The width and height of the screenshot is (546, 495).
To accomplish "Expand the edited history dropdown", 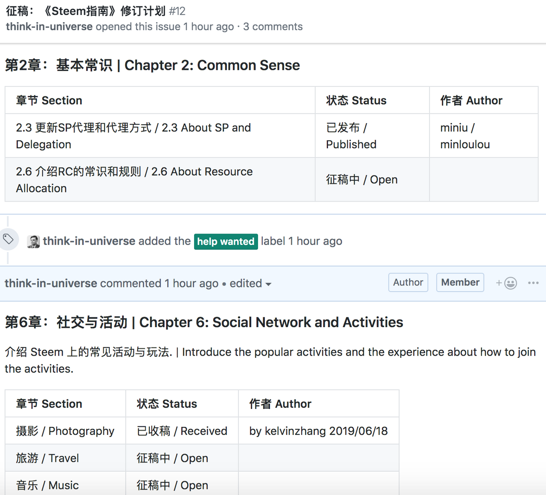I will pos(250,284).
